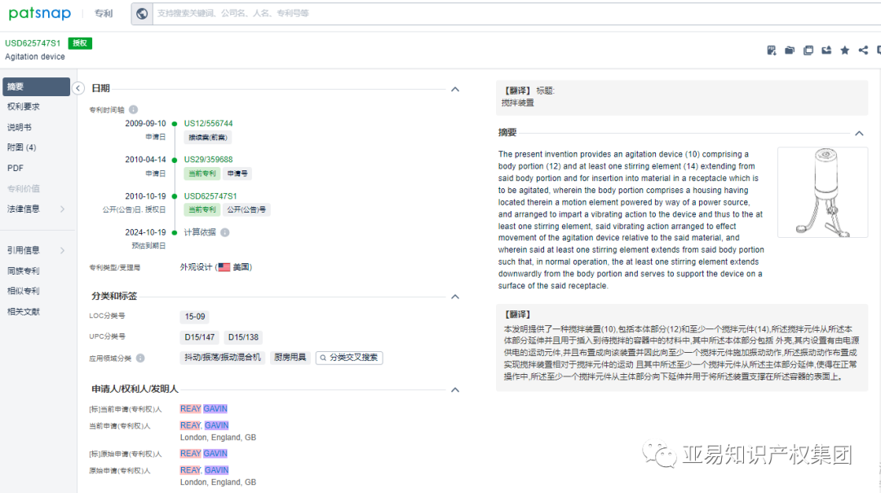This screenshot has height=493, width=881.
Task: Open applicant link REAY, GAVIN
Action: point(203,407)
